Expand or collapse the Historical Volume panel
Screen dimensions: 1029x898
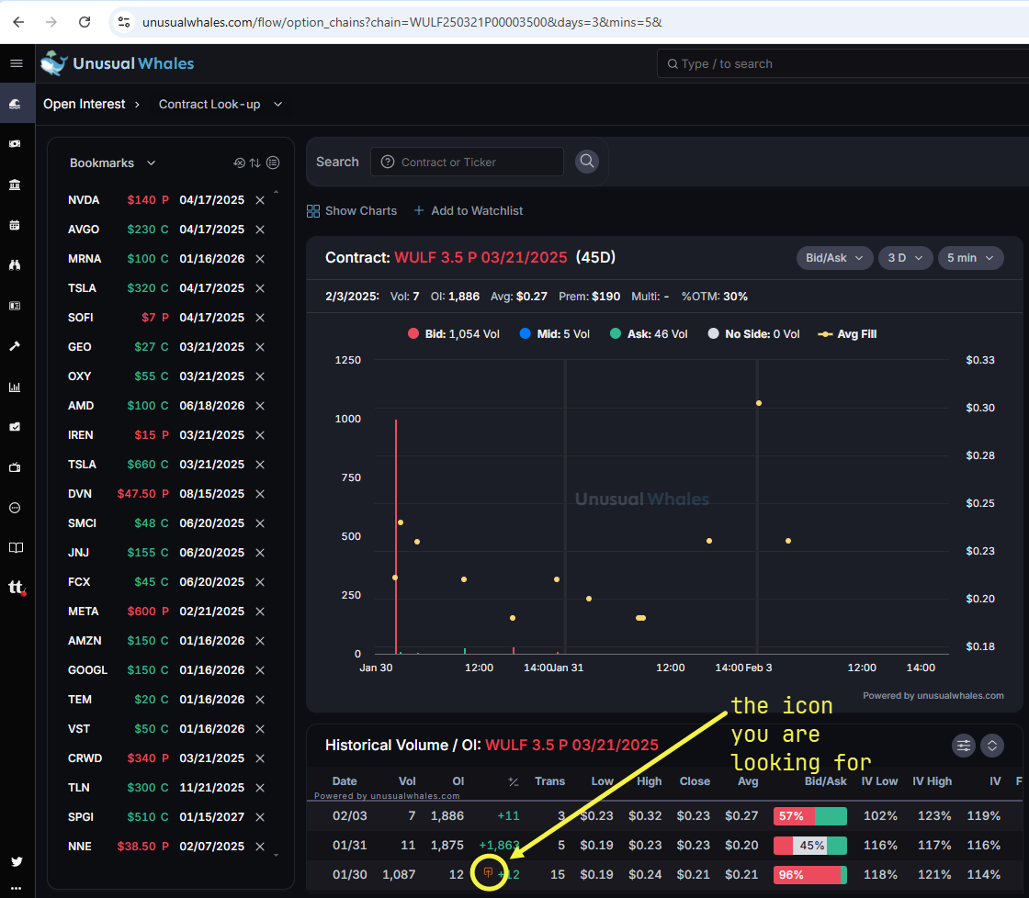click(x=991, y=746)
